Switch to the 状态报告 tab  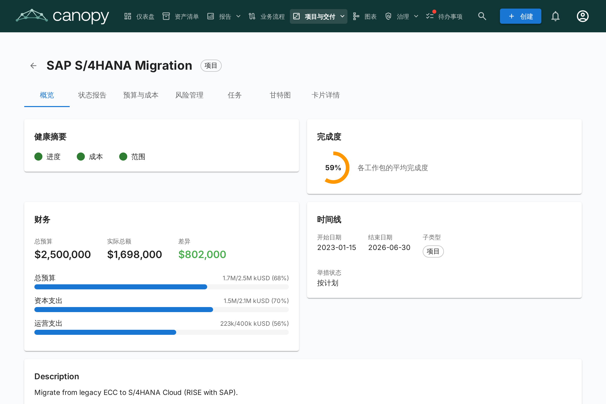point(92,95)
